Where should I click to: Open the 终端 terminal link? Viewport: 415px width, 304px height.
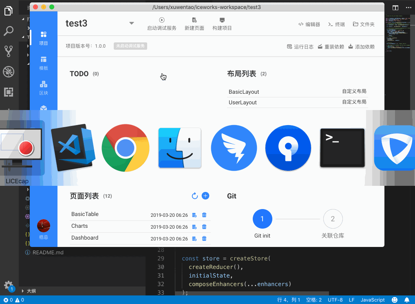click(336, 24)
